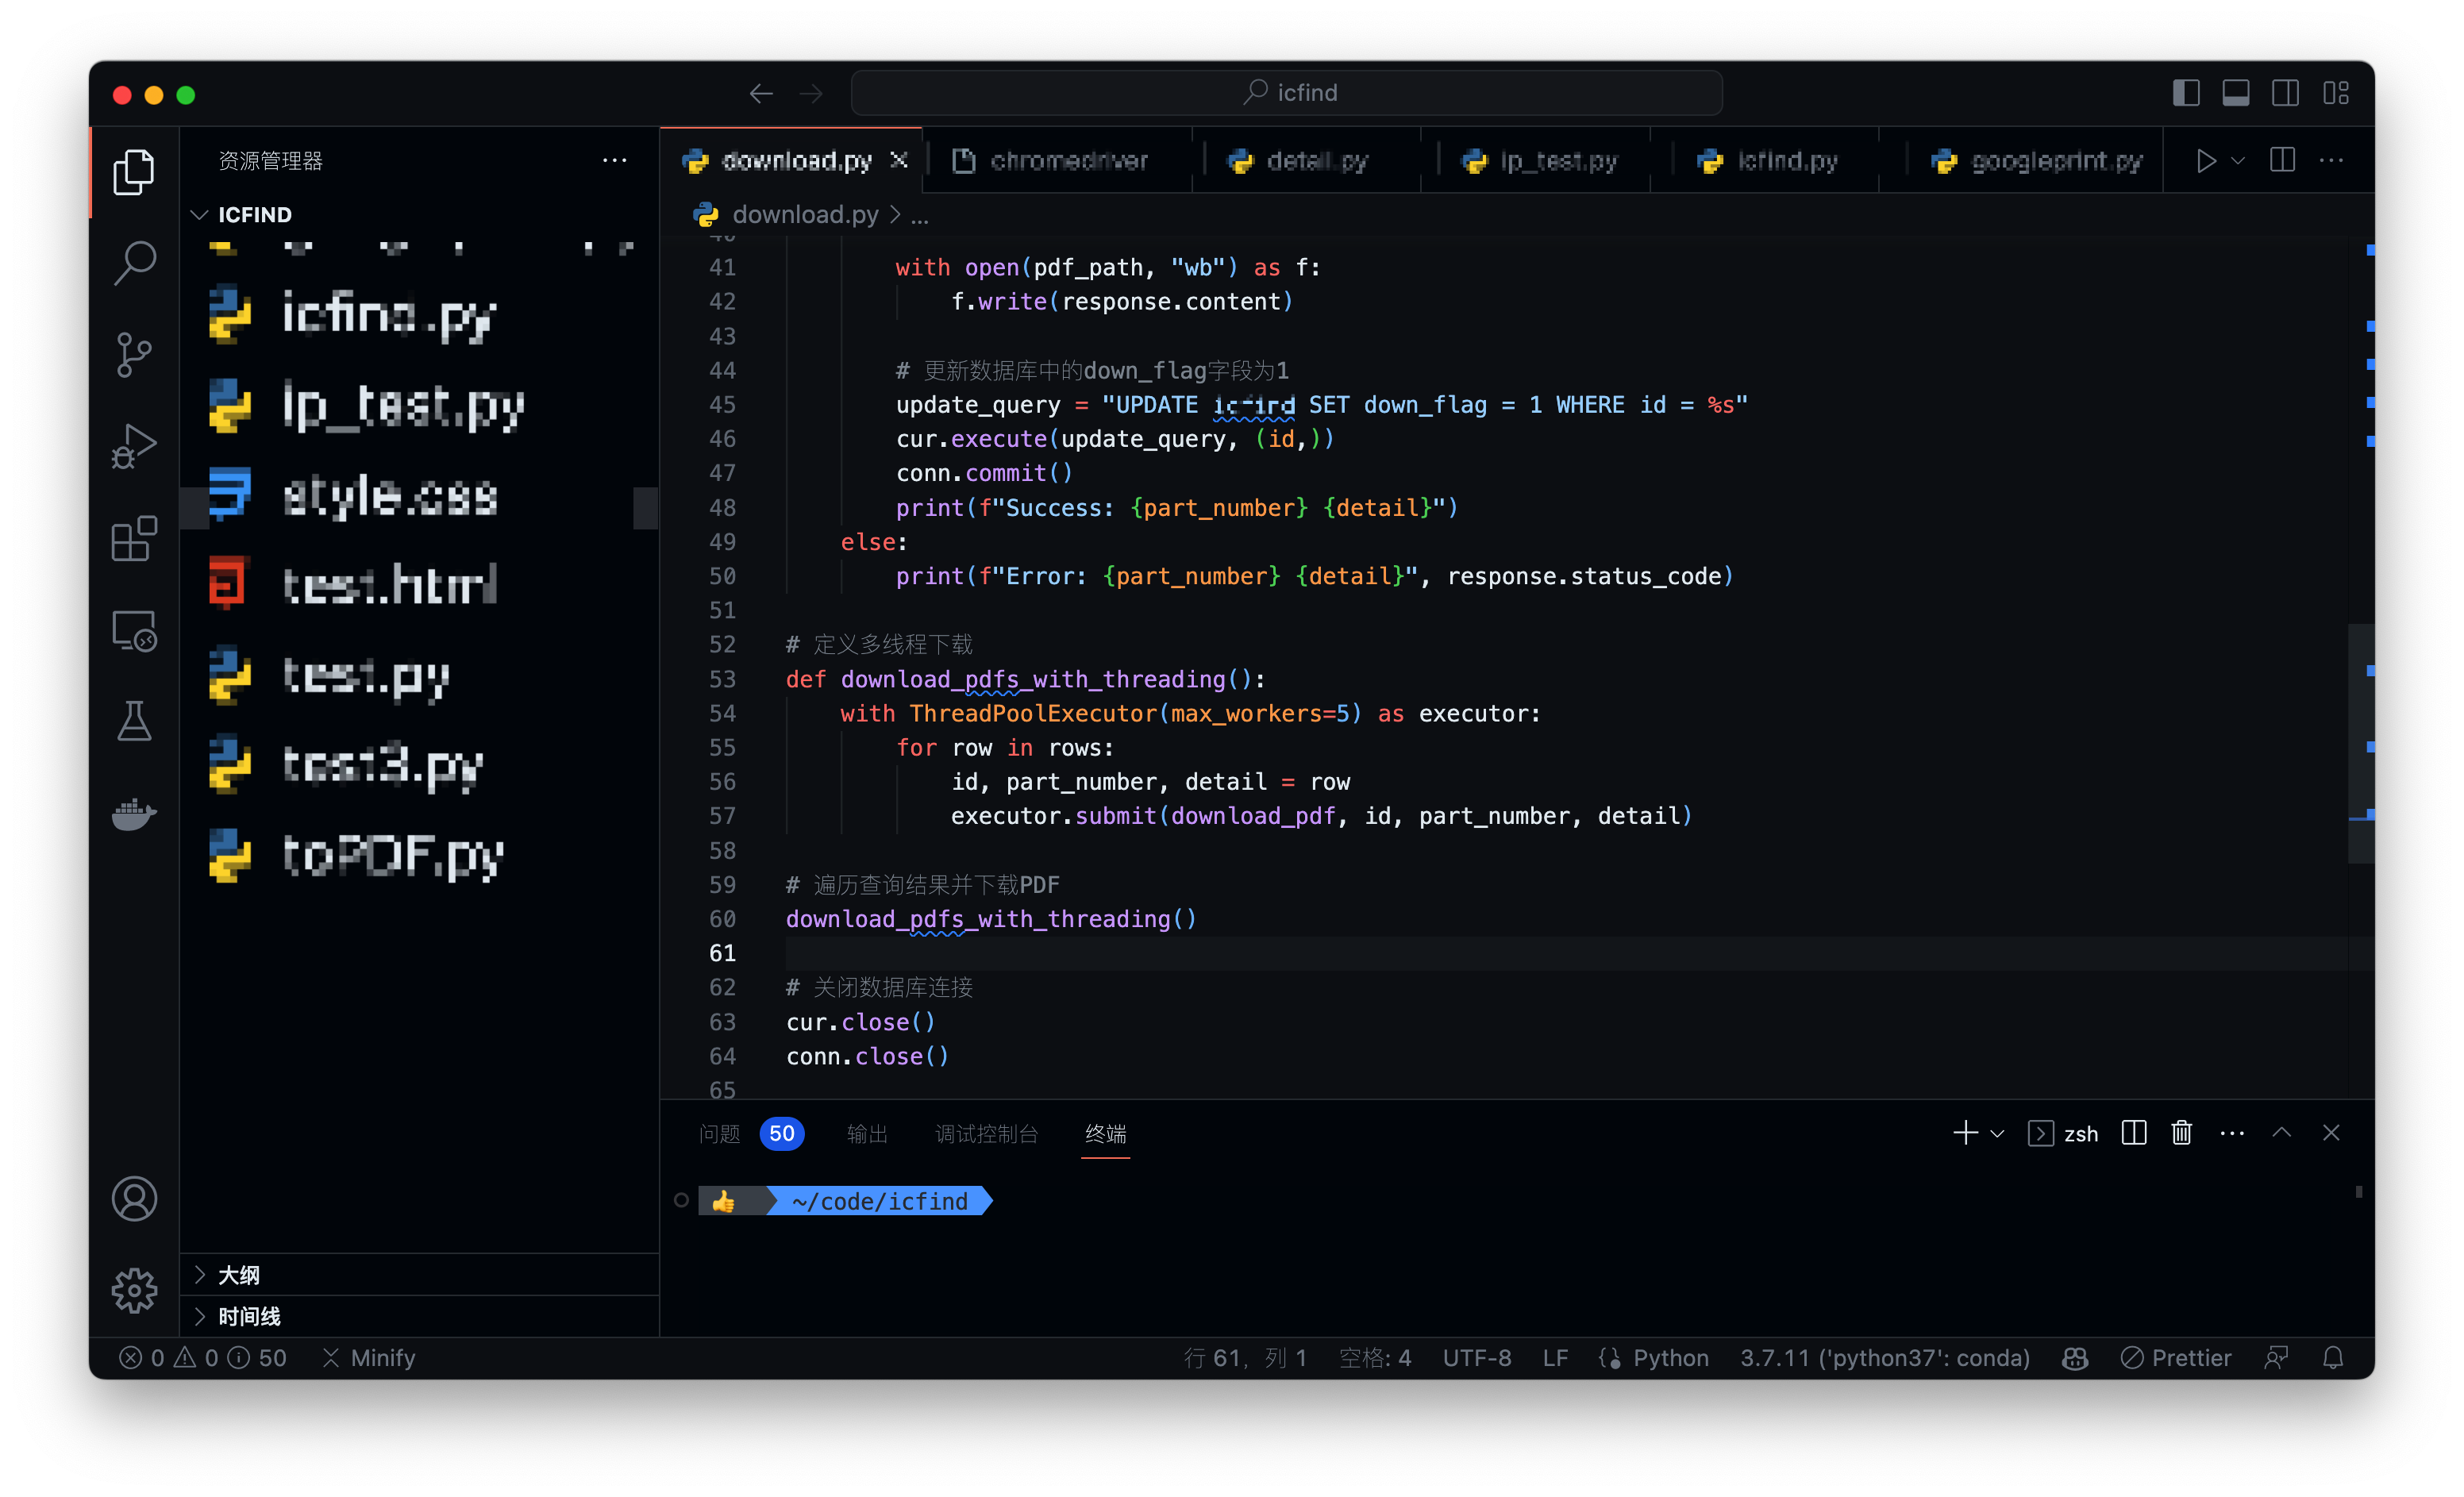Open the new terminal launch profile dropdown
The width and height of the screenshot is (2464, 1497).
coord(1997,1133)
